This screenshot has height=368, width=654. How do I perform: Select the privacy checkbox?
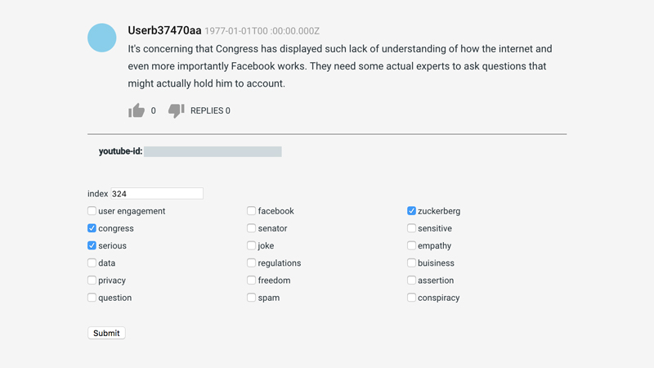(92, 280)
